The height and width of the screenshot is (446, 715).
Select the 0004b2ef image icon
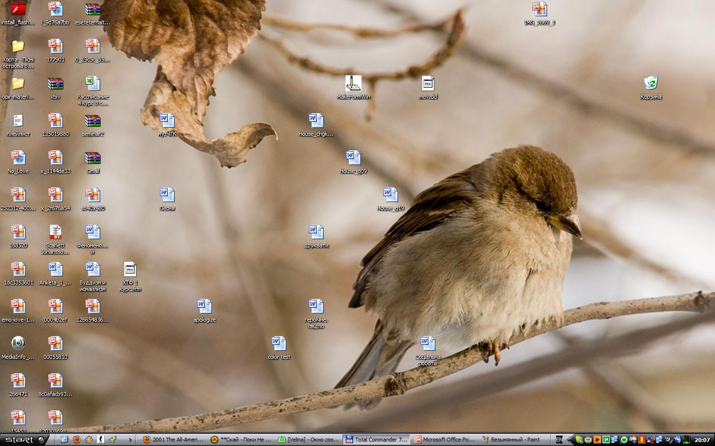56,311
